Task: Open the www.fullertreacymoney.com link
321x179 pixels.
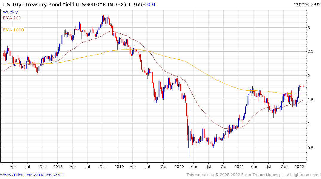Action: click(32, 175)
